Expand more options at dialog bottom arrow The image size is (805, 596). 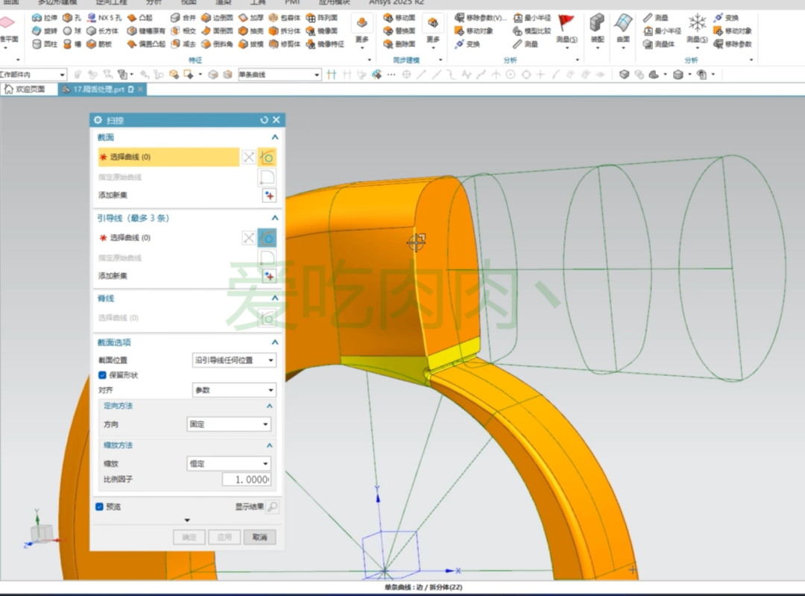[187, 521]
